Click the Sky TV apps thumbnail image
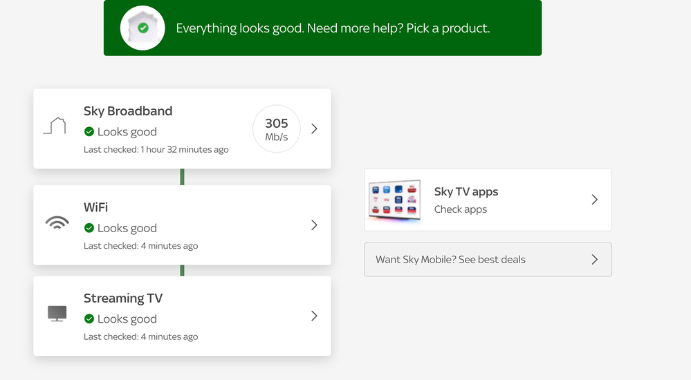The image size is (691, 380). pyautogui.click(x=394, y=200)
